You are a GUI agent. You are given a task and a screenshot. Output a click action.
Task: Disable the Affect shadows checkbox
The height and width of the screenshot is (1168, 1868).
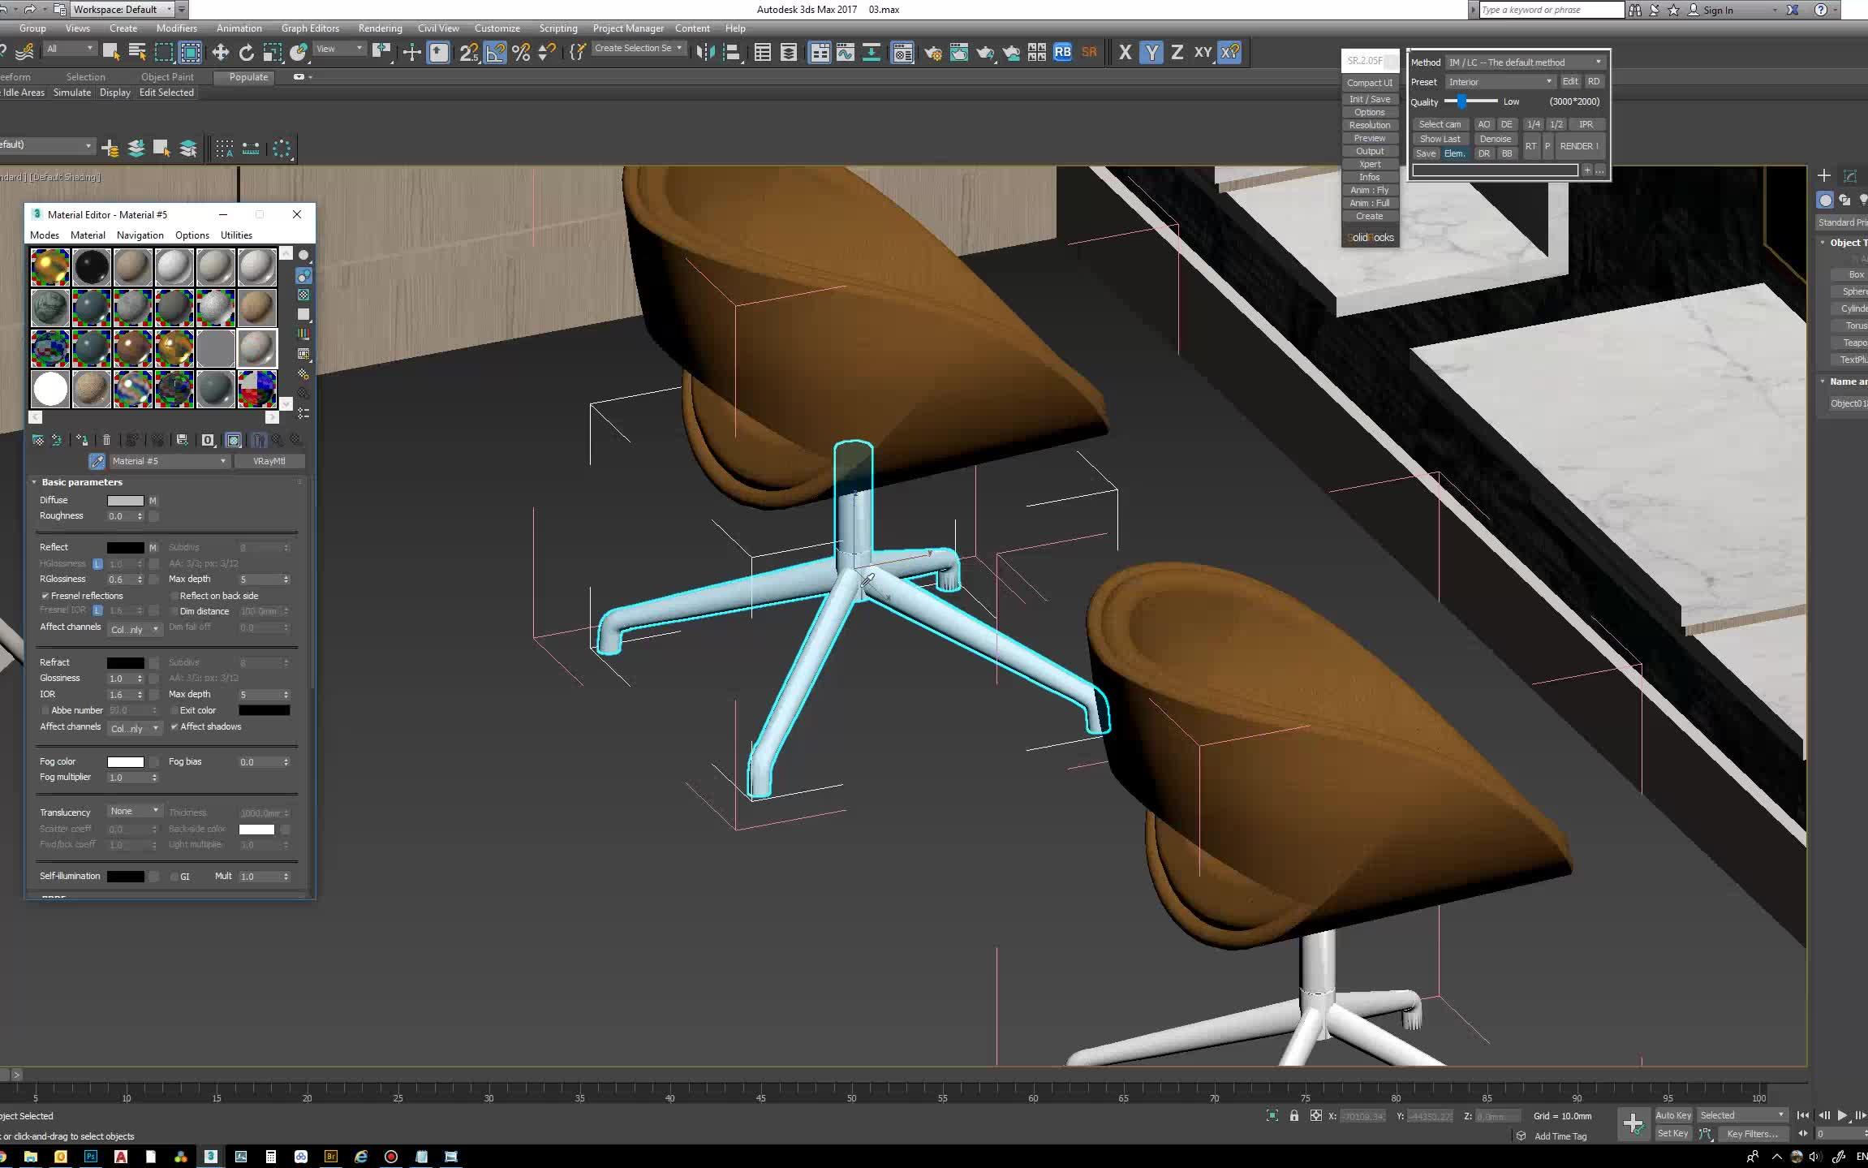(x=174, y=726)
